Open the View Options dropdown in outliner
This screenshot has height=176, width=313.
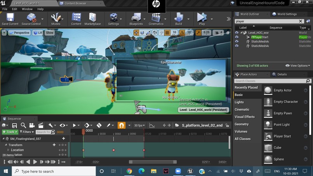pos(297,66)
